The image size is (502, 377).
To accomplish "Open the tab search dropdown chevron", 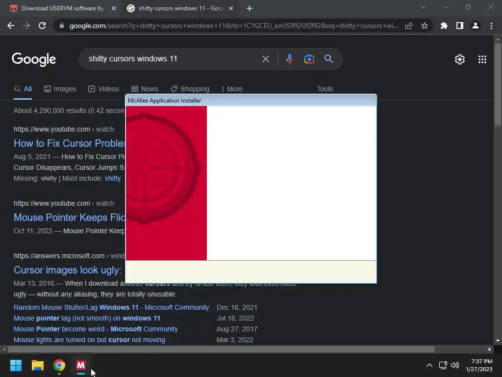I will click(423, 7).
